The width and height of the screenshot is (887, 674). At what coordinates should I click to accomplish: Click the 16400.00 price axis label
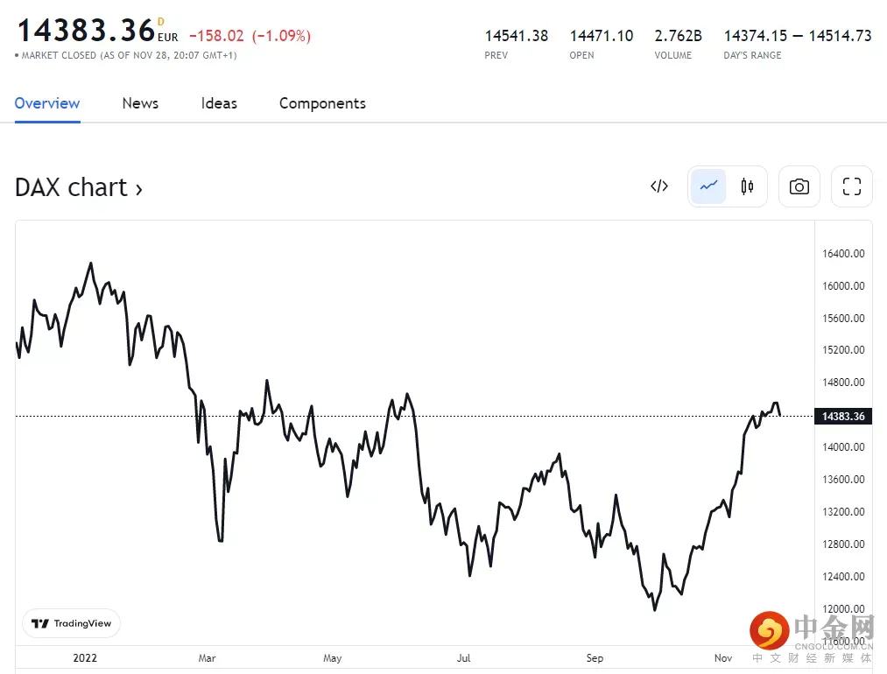pyautogui.click(x=843, y=254)
